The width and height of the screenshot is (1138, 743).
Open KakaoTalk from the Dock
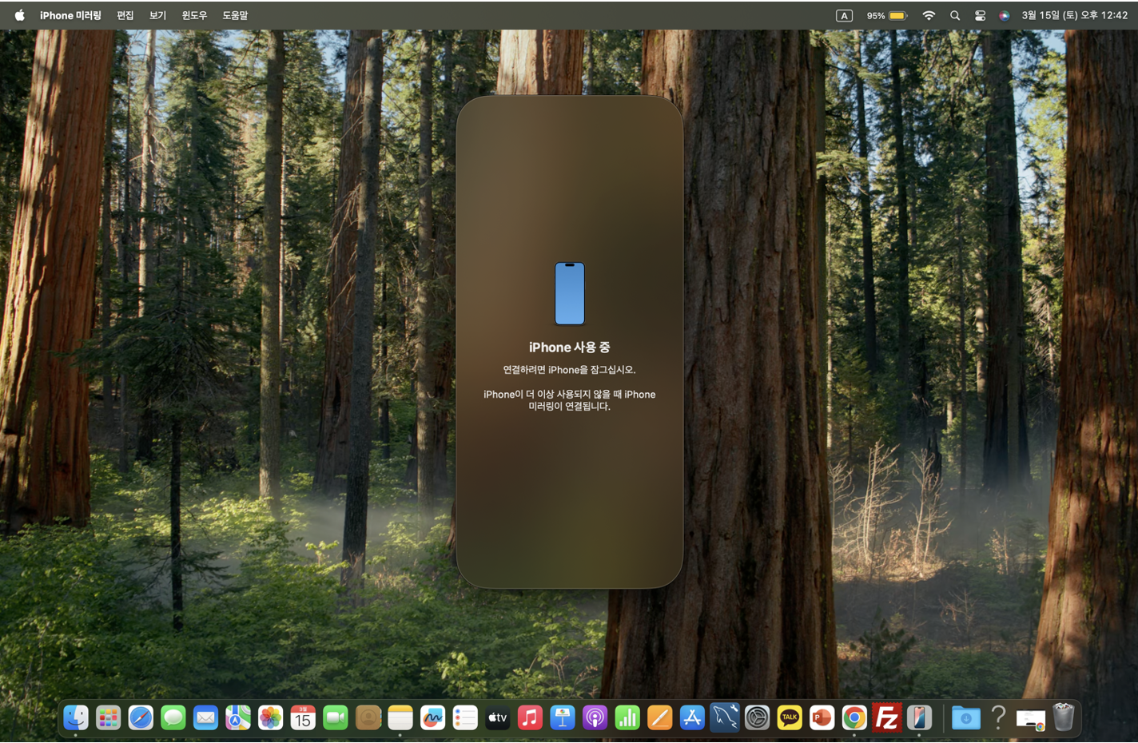790,717
